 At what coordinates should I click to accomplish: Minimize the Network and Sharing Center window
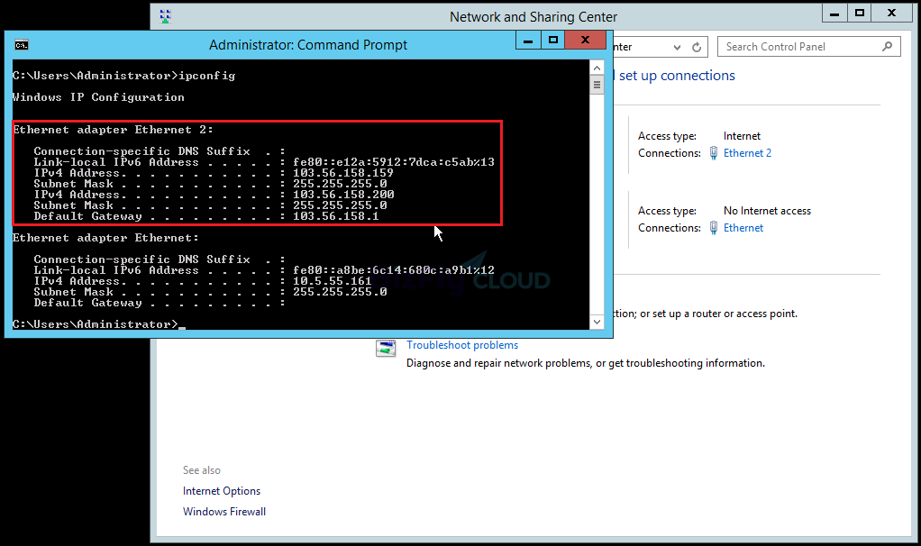834,13
